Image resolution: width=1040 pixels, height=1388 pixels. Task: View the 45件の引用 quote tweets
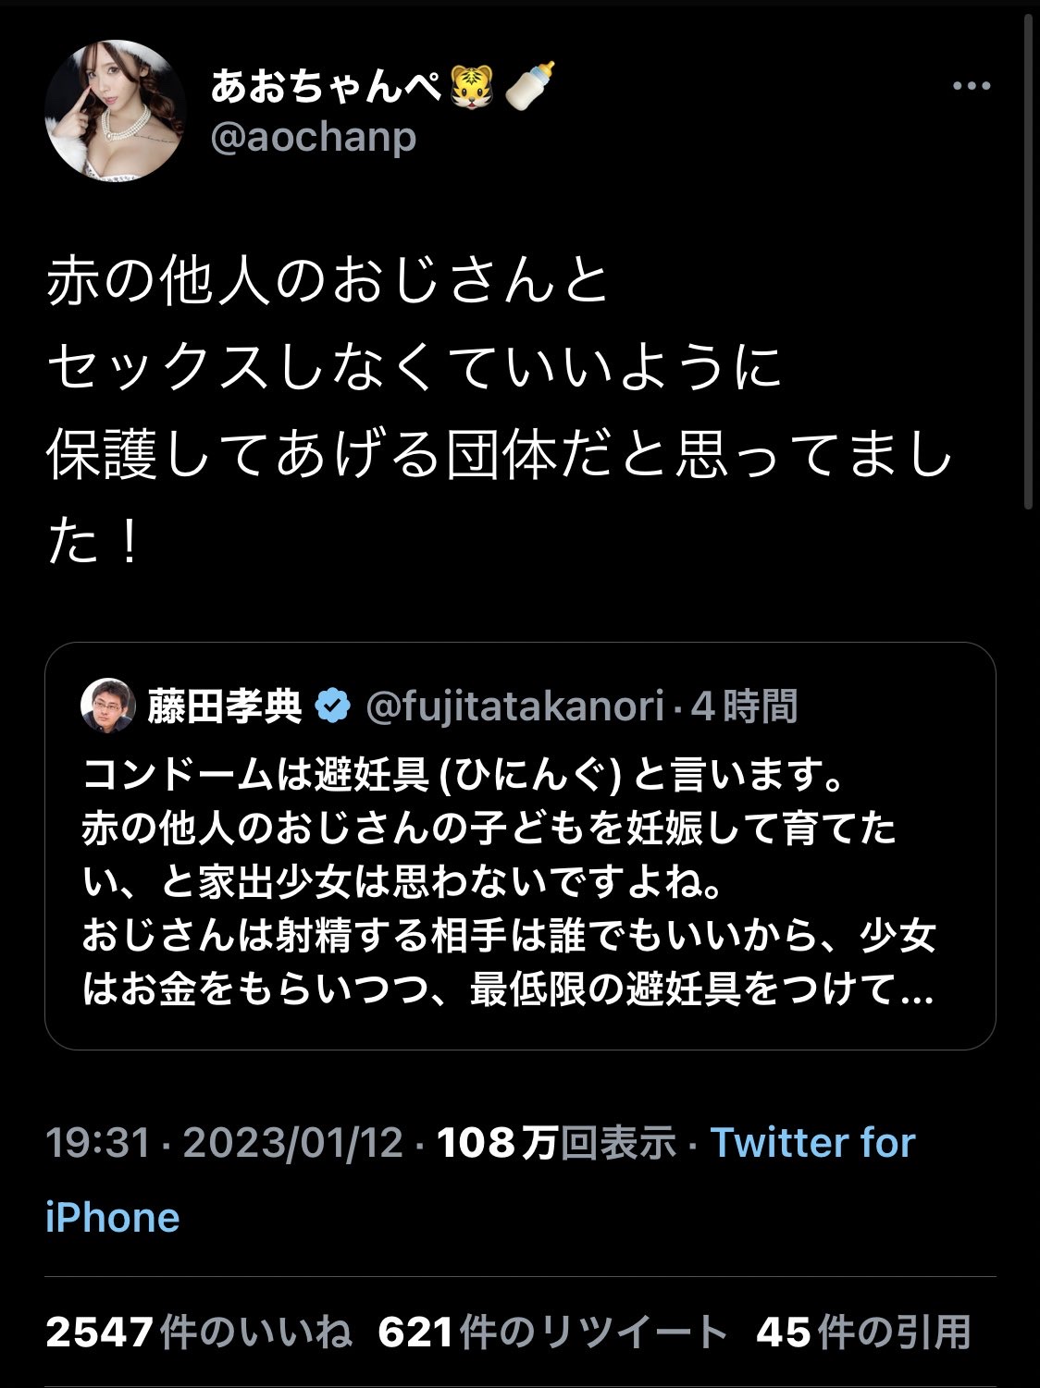point(863,1333)
